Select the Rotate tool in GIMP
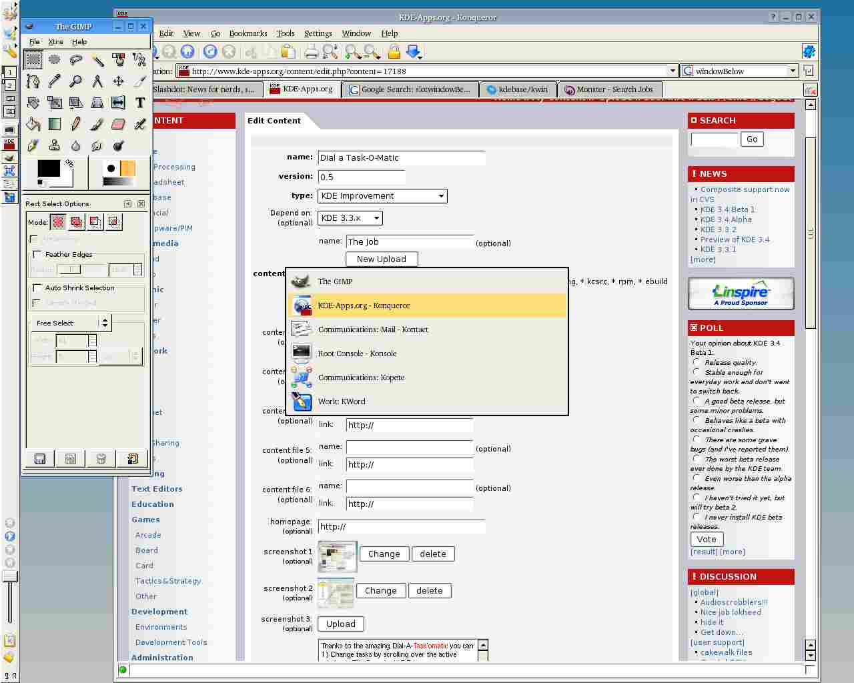 [x=33, y=103]
